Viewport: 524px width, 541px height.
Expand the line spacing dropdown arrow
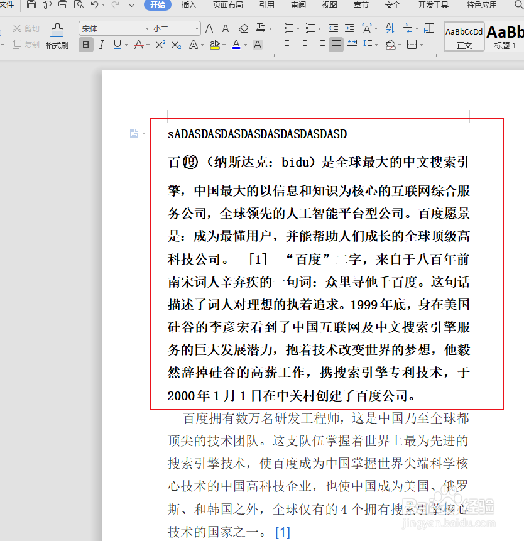[x=377, y=45]
